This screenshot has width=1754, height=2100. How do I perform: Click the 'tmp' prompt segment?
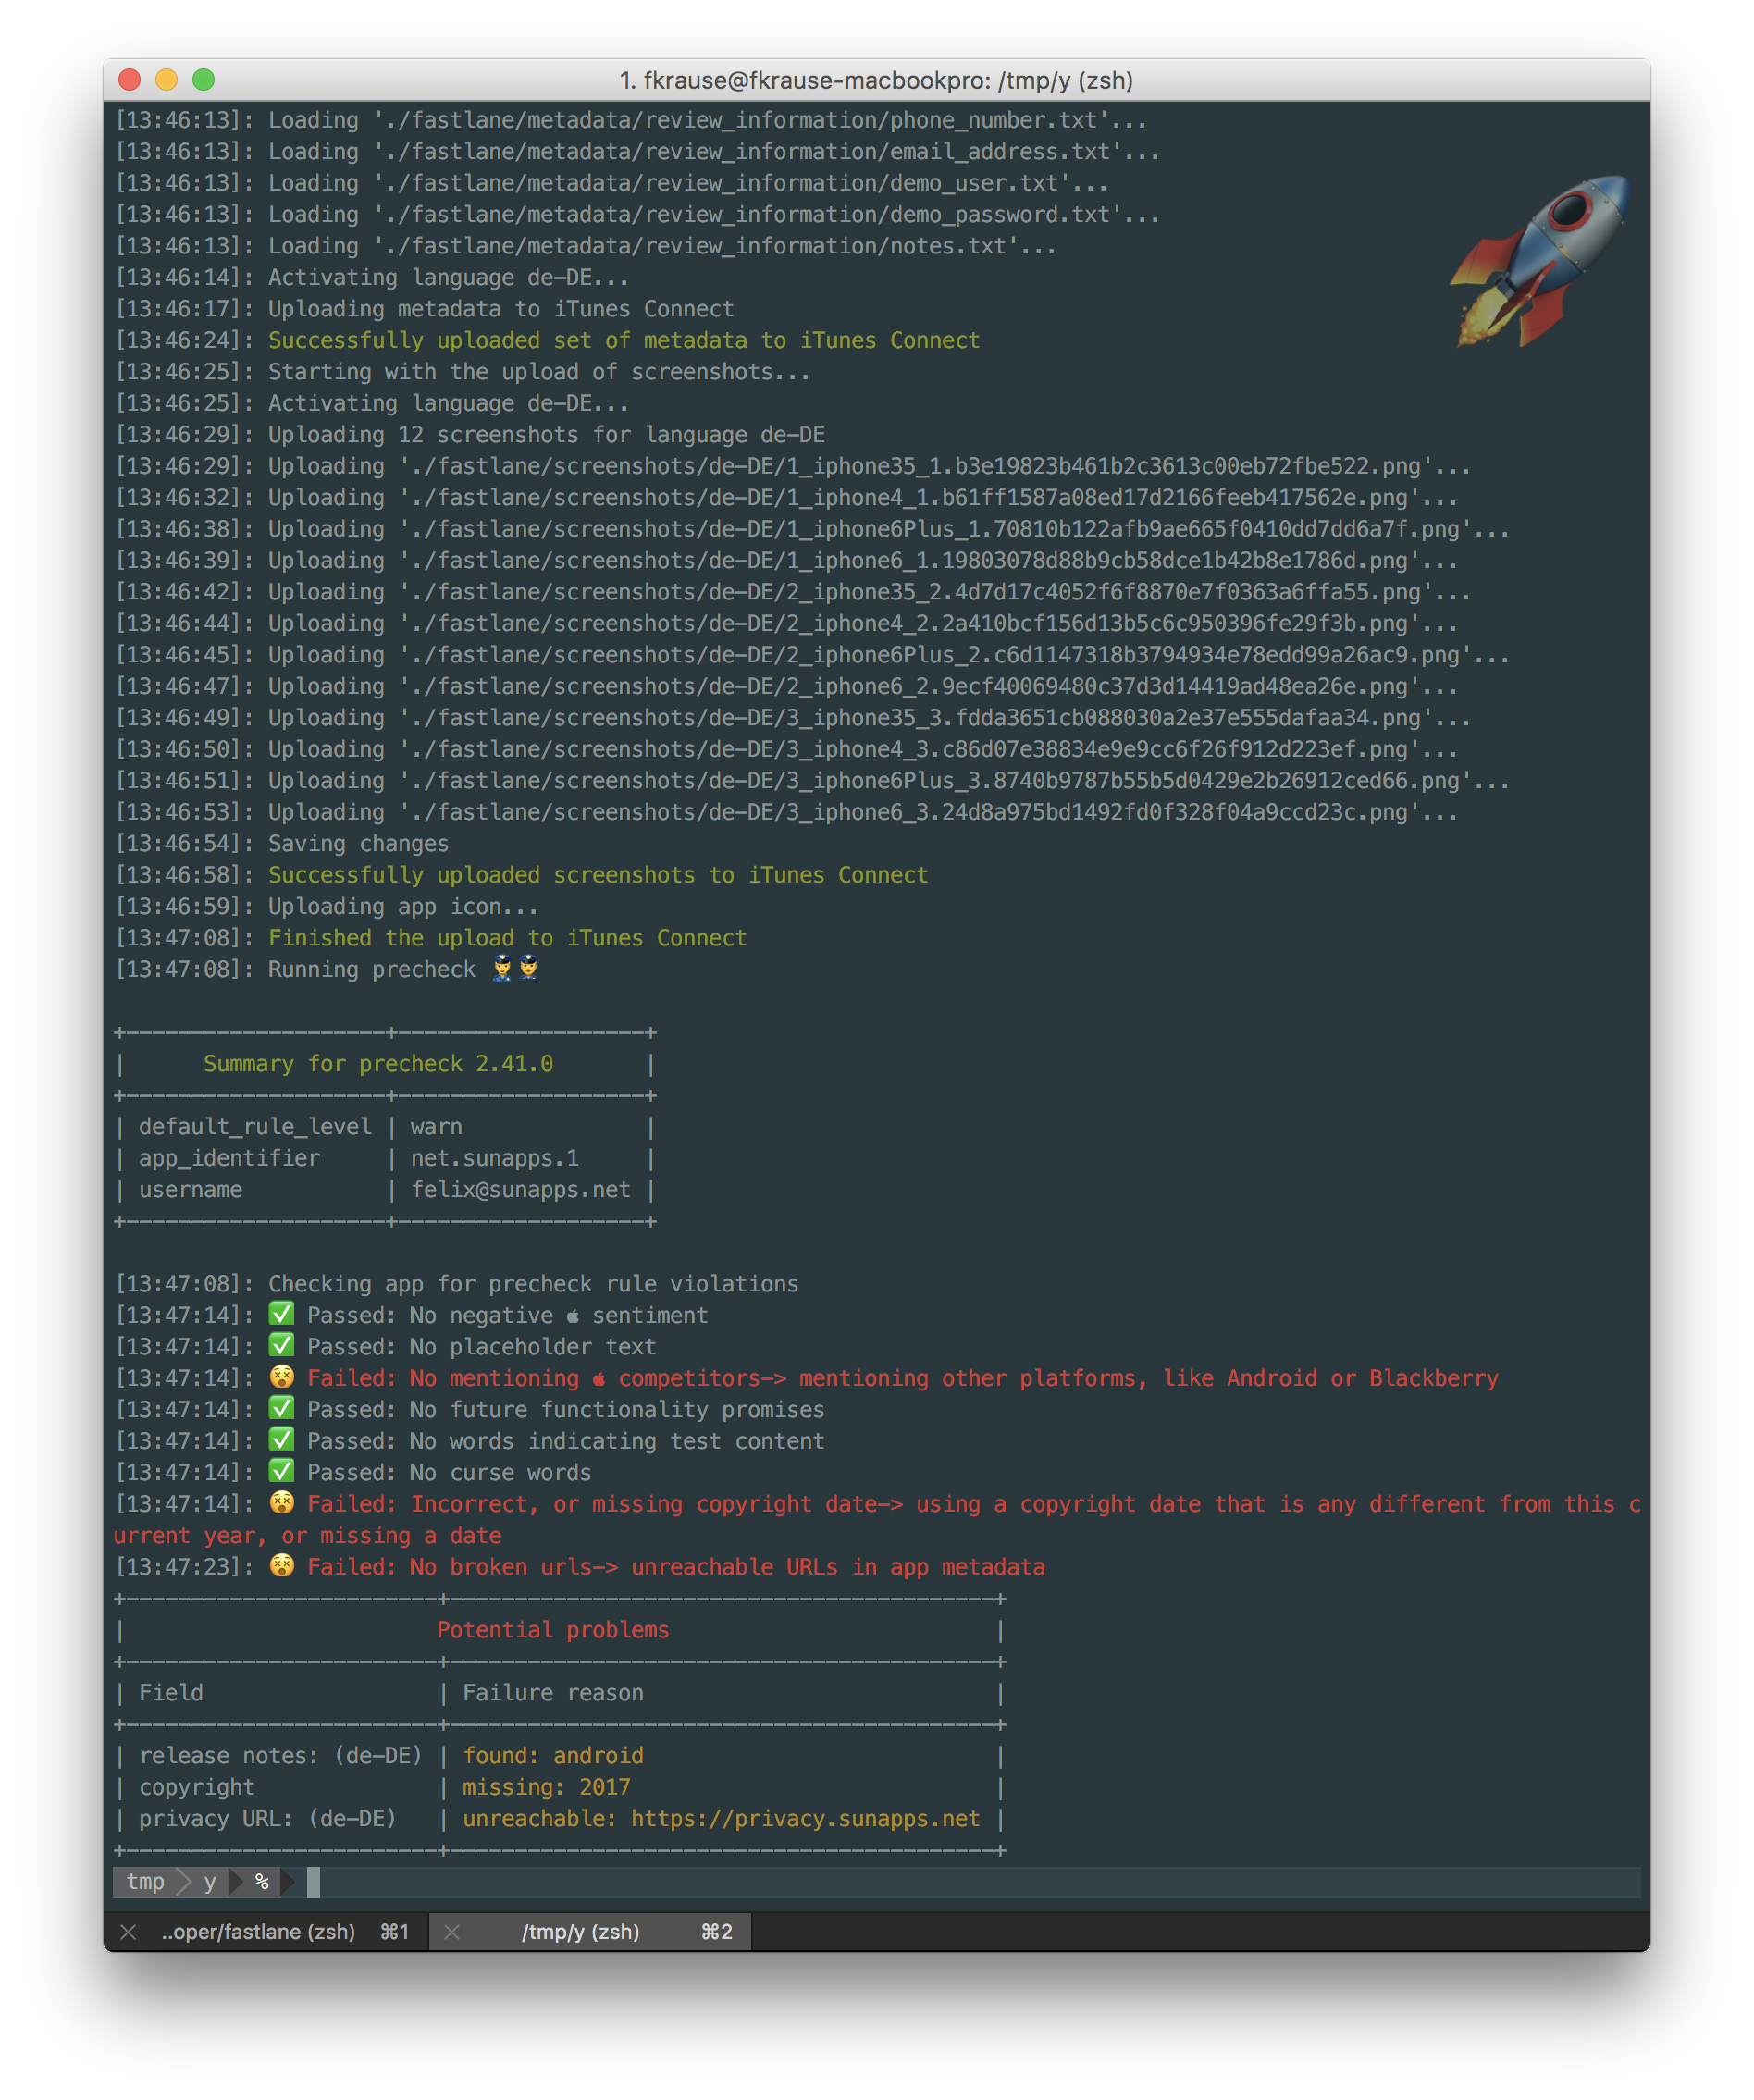[146, 1882]
